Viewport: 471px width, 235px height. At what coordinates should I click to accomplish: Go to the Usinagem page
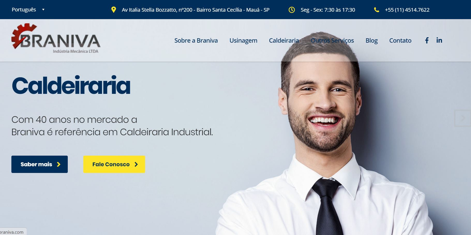click(243, 41)
